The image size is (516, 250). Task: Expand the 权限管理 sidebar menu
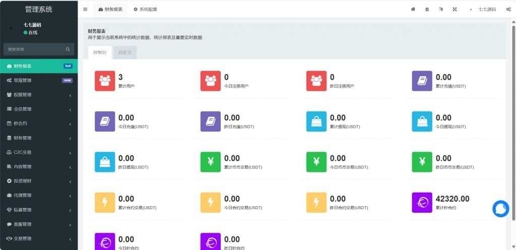point(39,95)
